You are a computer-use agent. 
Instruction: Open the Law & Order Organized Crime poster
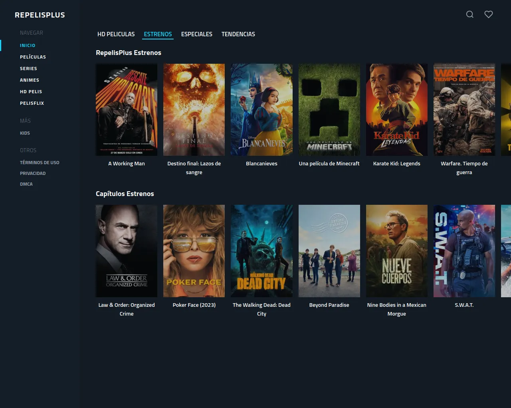[127, 251]
